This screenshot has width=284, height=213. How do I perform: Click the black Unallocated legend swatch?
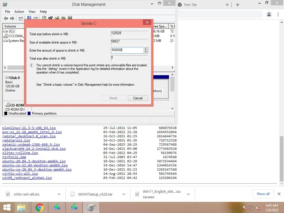click(6, 113)
